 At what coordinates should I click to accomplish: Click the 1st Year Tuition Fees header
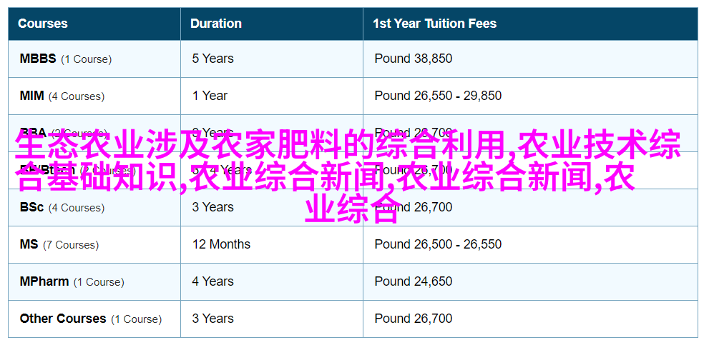pos(434,24)
